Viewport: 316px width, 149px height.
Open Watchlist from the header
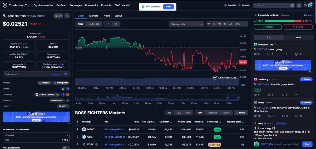[x=244, y=5]
